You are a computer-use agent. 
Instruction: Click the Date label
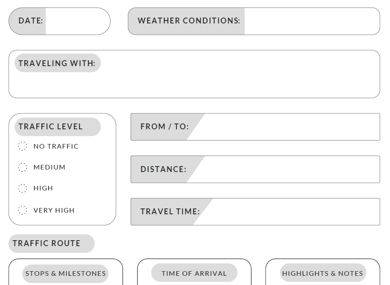31,21
